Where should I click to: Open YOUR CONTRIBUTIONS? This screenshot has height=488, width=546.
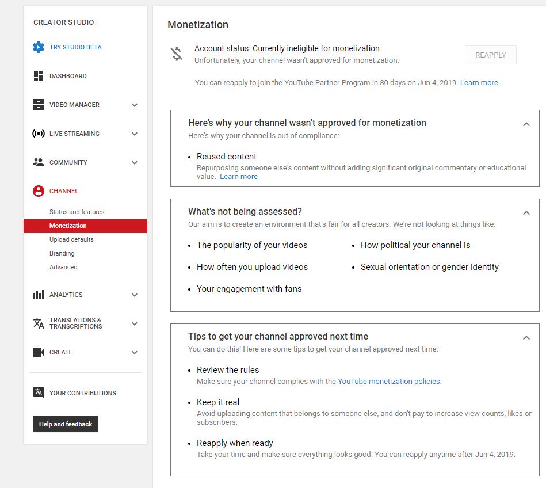tap(83, 393)
